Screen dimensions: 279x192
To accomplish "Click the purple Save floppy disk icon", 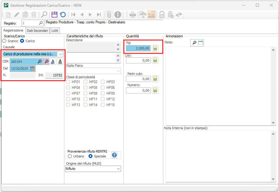I will pyautogui.click(x=54, y=14).
